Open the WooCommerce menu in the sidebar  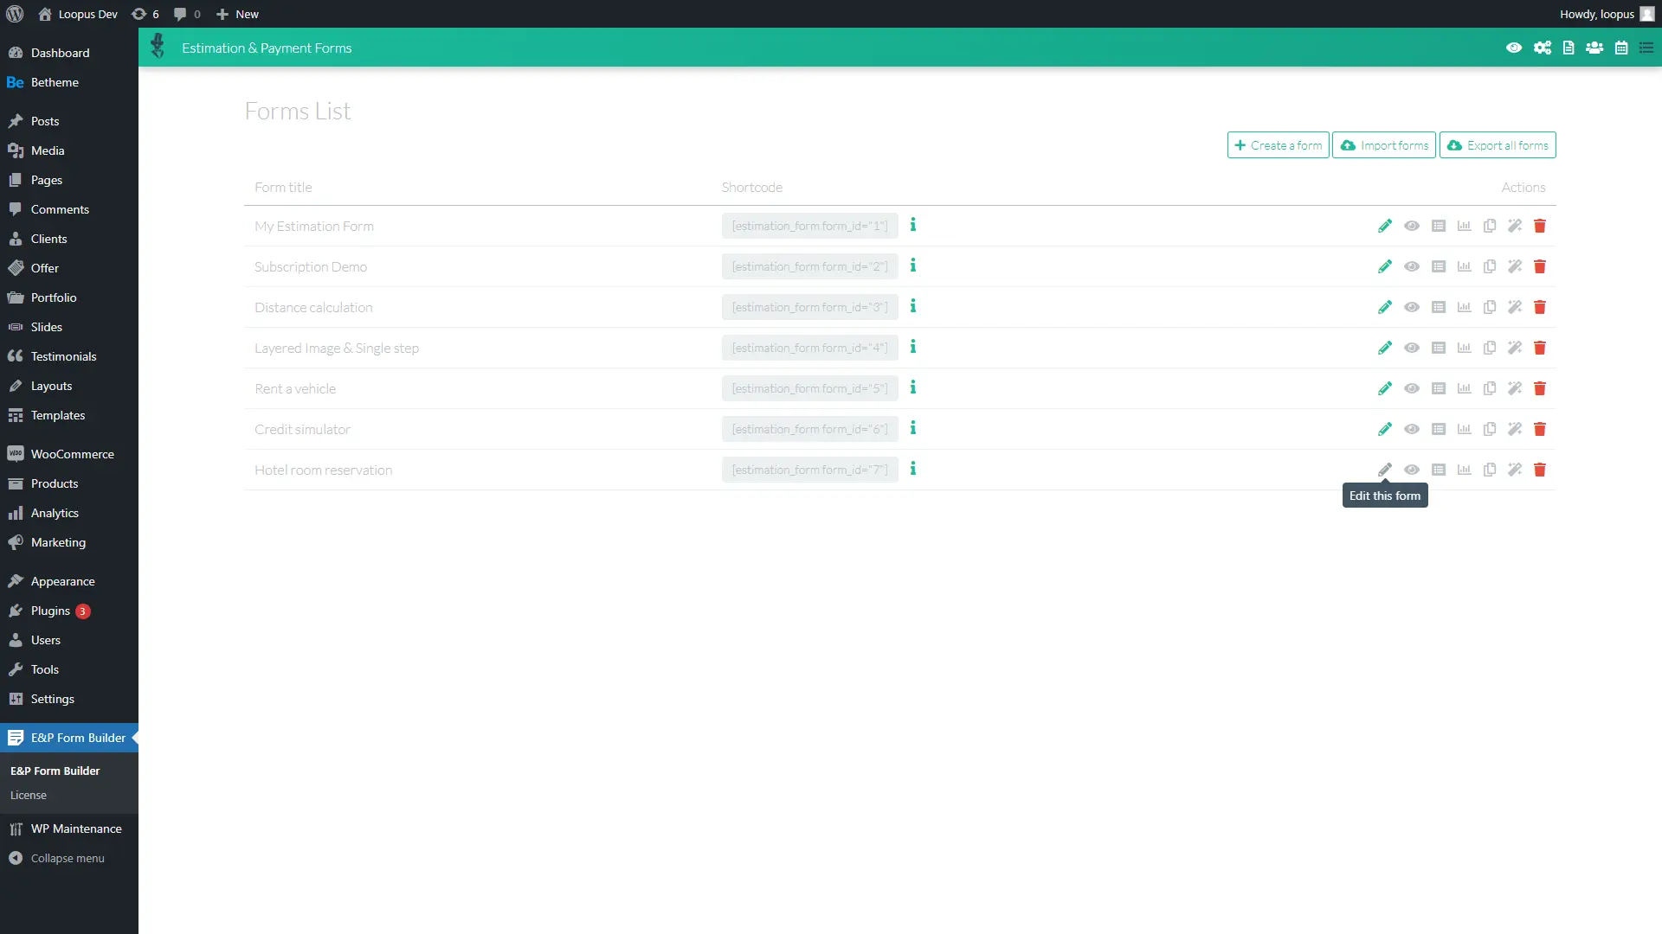point(72,453)
